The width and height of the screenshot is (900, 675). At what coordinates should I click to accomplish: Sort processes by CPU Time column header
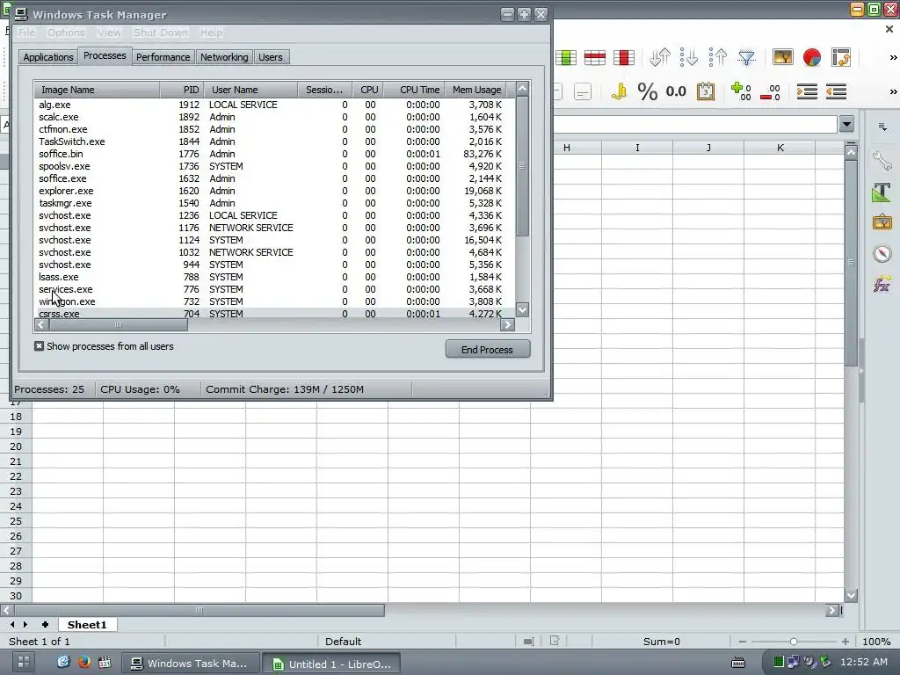415,90
